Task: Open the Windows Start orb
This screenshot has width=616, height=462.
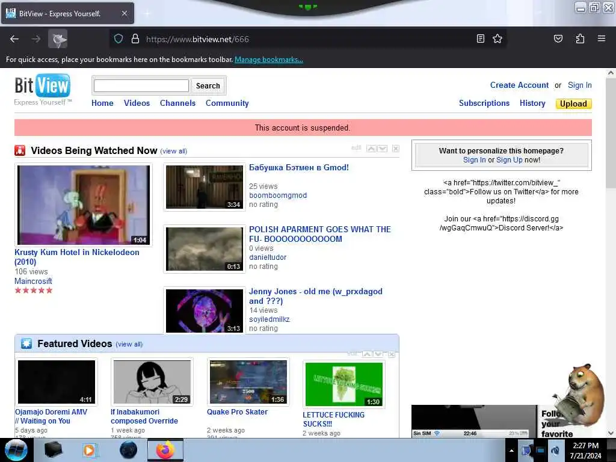Action: tap(16, 450)
